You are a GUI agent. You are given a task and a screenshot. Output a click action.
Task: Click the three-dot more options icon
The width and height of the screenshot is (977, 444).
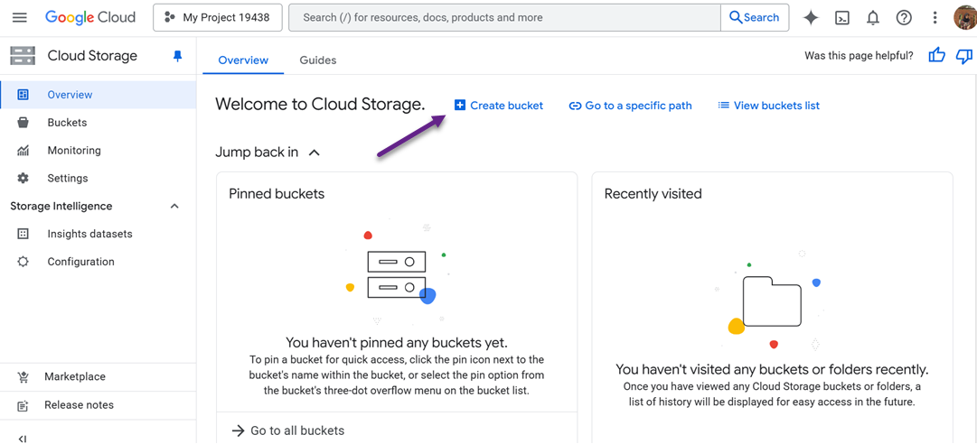[x=935, y=17]
